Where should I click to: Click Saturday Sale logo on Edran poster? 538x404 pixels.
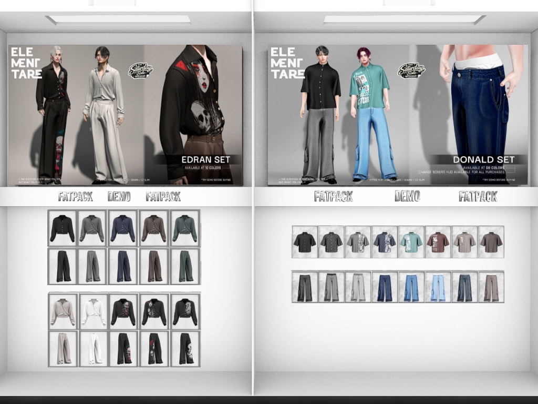point(140,70)
